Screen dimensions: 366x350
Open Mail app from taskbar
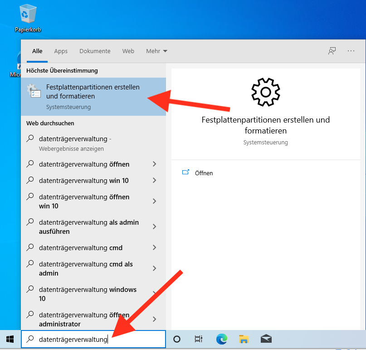tap(266, 339)
